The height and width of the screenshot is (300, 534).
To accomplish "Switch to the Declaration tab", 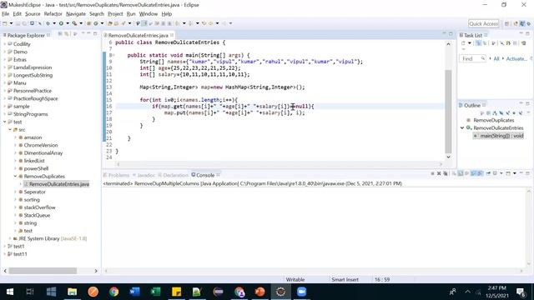I will click(173, 175).
